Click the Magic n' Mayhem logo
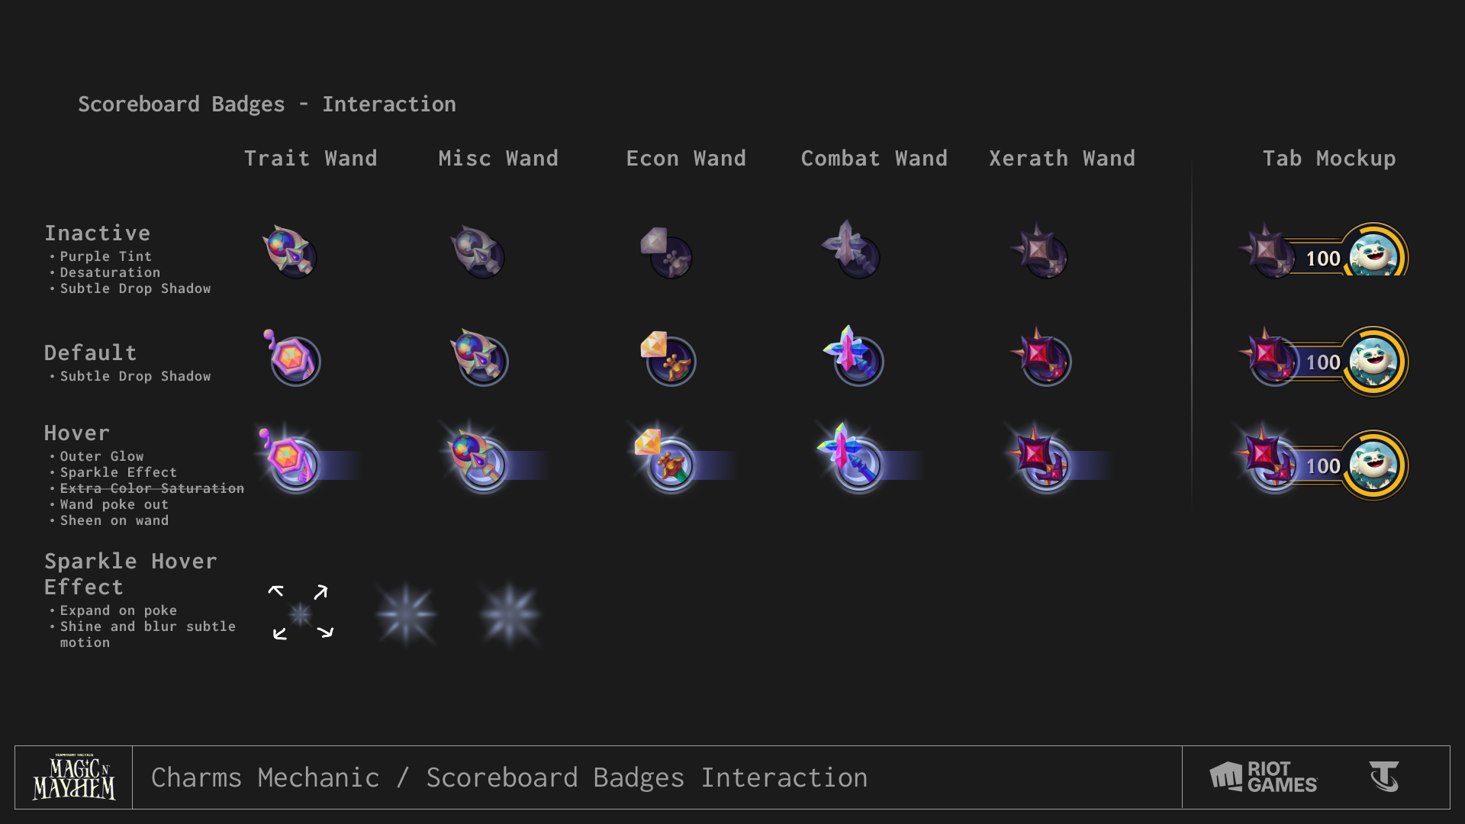Screen dimensions: 1465x824 (x=74, y=777)
